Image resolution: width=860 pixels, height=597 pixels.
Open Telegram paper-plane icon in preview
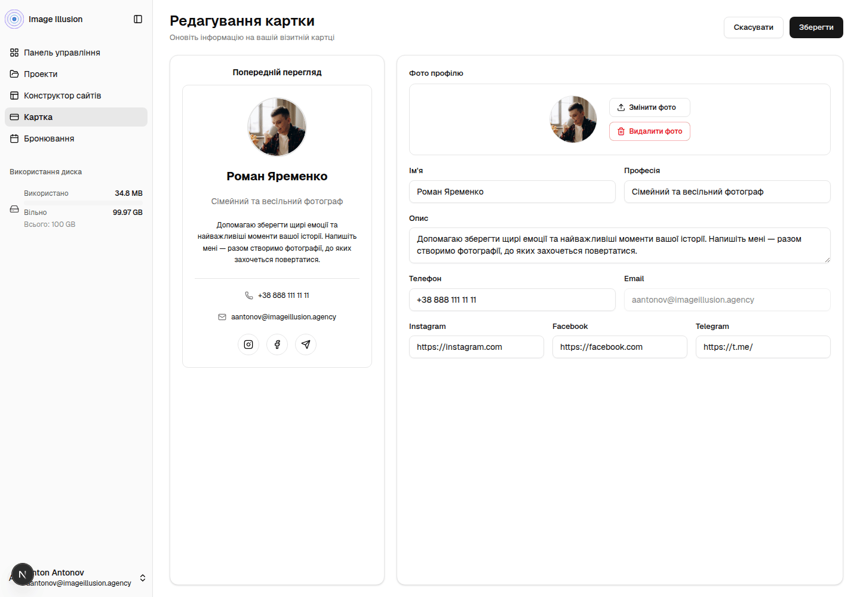pos(306,344)
